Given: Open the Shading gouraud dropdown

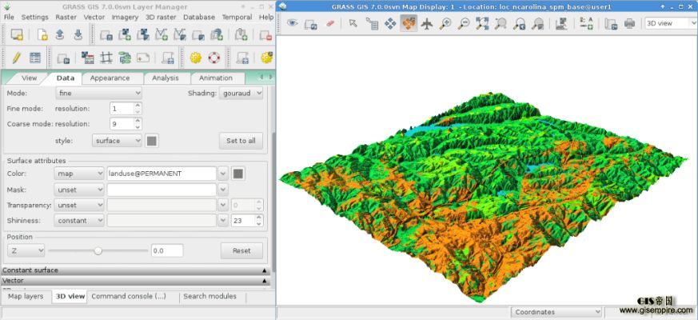Looking at the screenshot, I should tap(241, 94).
